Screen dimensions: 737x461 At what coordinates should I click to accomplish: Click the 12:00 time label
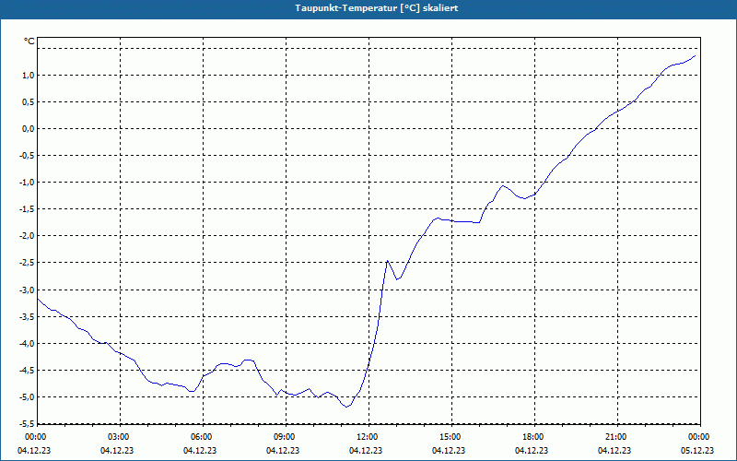click(368, 437)
